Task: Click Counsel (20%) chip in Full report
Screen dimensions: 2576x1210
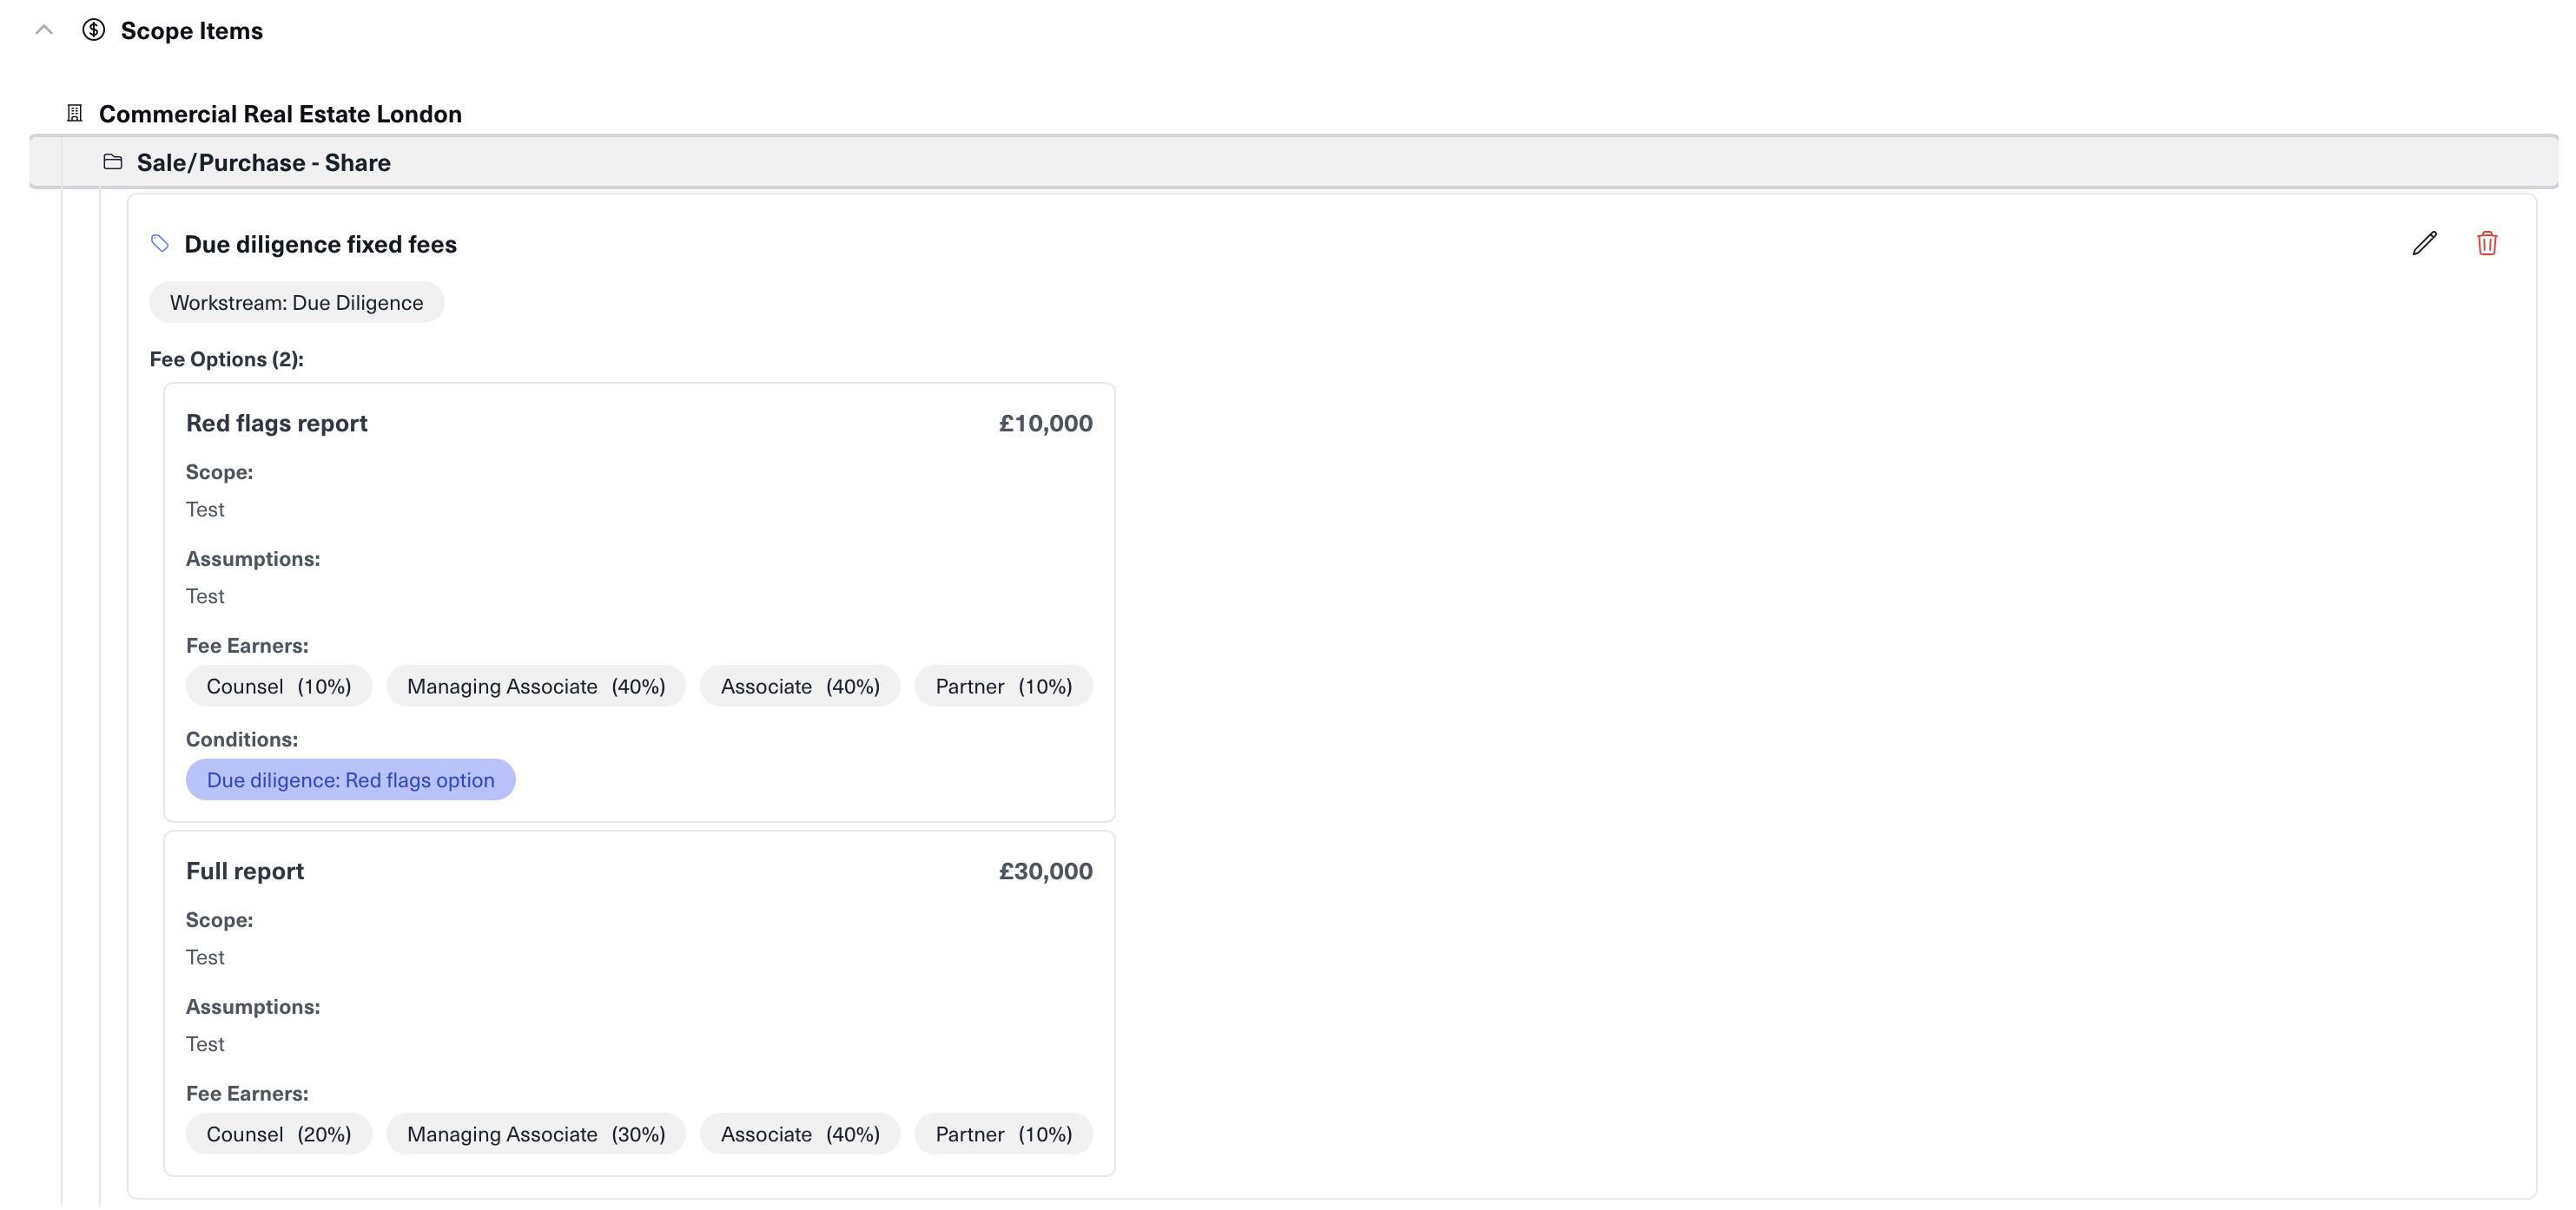Action: coord(278,1134)
